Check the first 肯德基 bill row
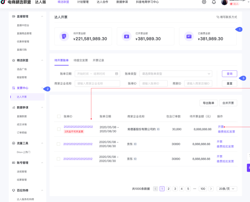This screenshot has height=202, width=250. point(58,129)
